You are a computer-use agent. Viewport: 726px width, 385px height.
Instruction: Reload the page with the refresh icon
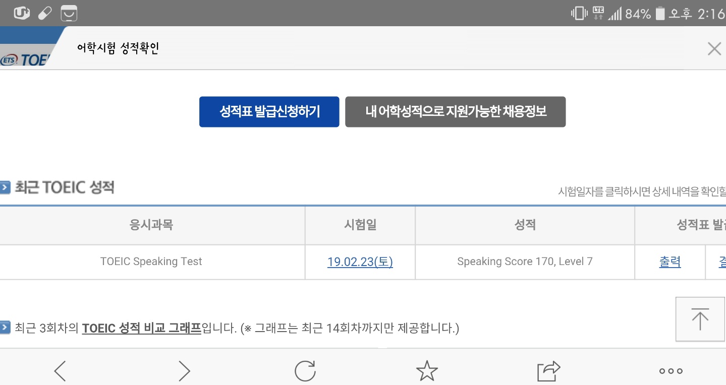coord(305,371)
